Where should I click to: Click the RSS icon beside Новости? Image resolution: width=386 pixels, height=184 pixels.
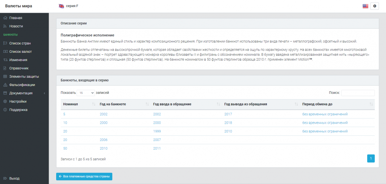click(x=5, y=26)
